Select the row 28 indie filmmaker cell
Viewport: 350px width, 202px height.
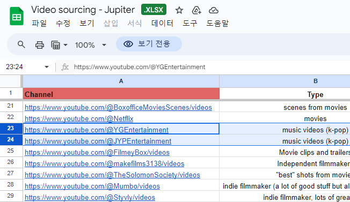tap(285, 185)
